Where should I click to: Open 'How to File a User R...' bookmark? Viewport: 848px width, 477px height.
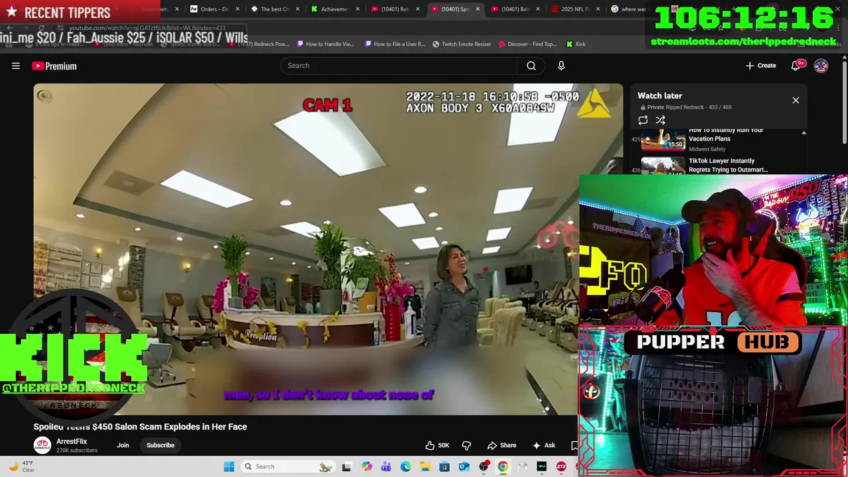[x=394, y=44]
